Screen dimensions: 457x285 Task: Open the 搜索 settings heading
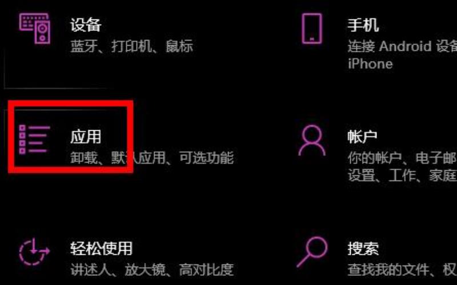[363, 248]
